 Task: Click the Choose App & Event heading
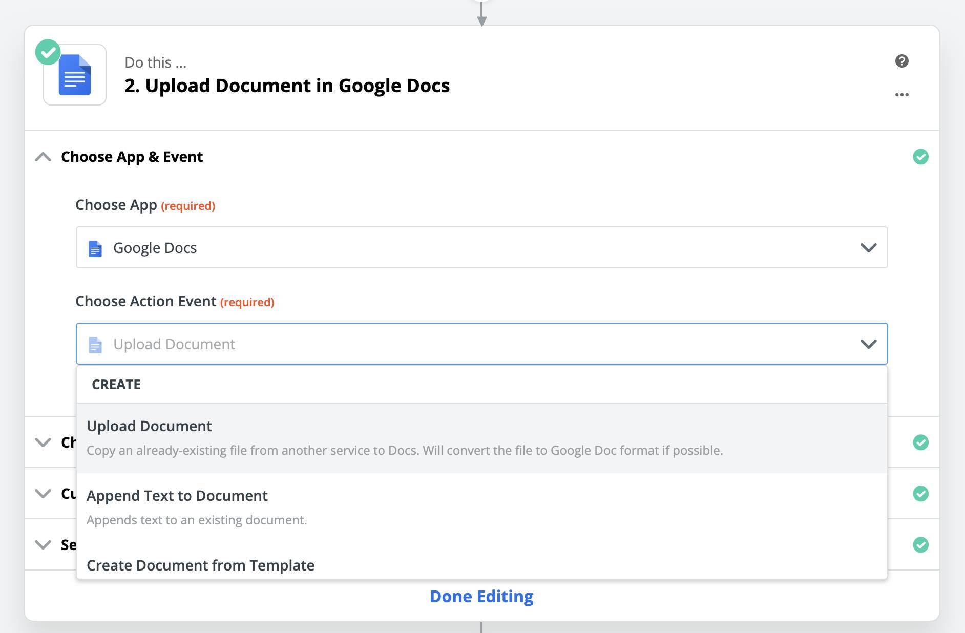tap(132, 157)
